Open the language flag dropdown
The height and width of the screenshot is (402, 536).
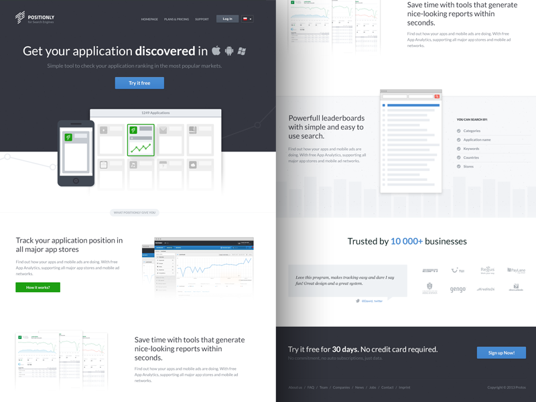point(247,19)
